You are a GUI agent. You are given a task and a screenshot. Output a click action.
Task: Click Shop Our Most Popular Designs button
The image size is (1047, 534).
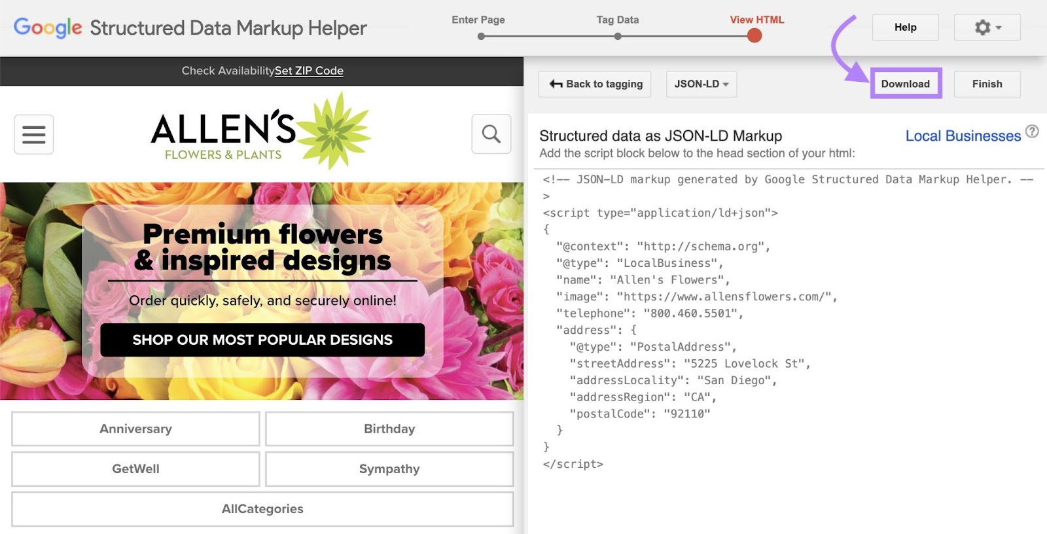point(262,340)
